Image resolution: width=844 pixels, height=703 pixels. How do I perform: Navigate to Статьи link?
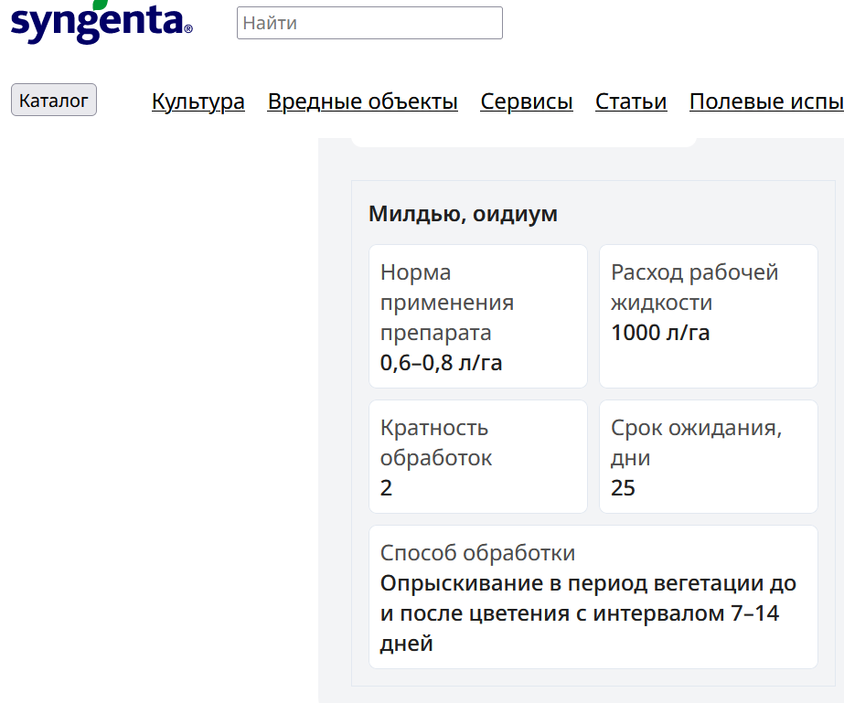[631, 101]
